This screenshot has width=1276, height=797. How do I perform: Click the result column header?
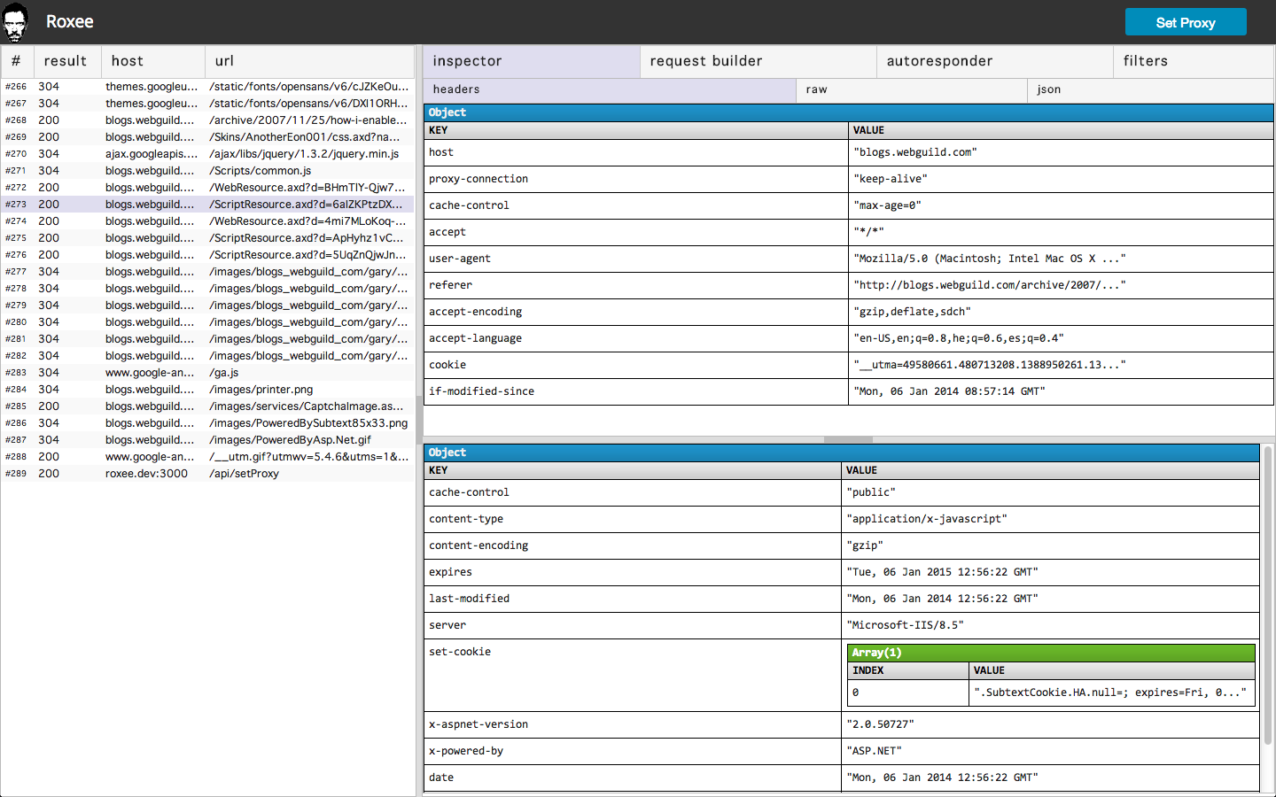tap(67, 61)
